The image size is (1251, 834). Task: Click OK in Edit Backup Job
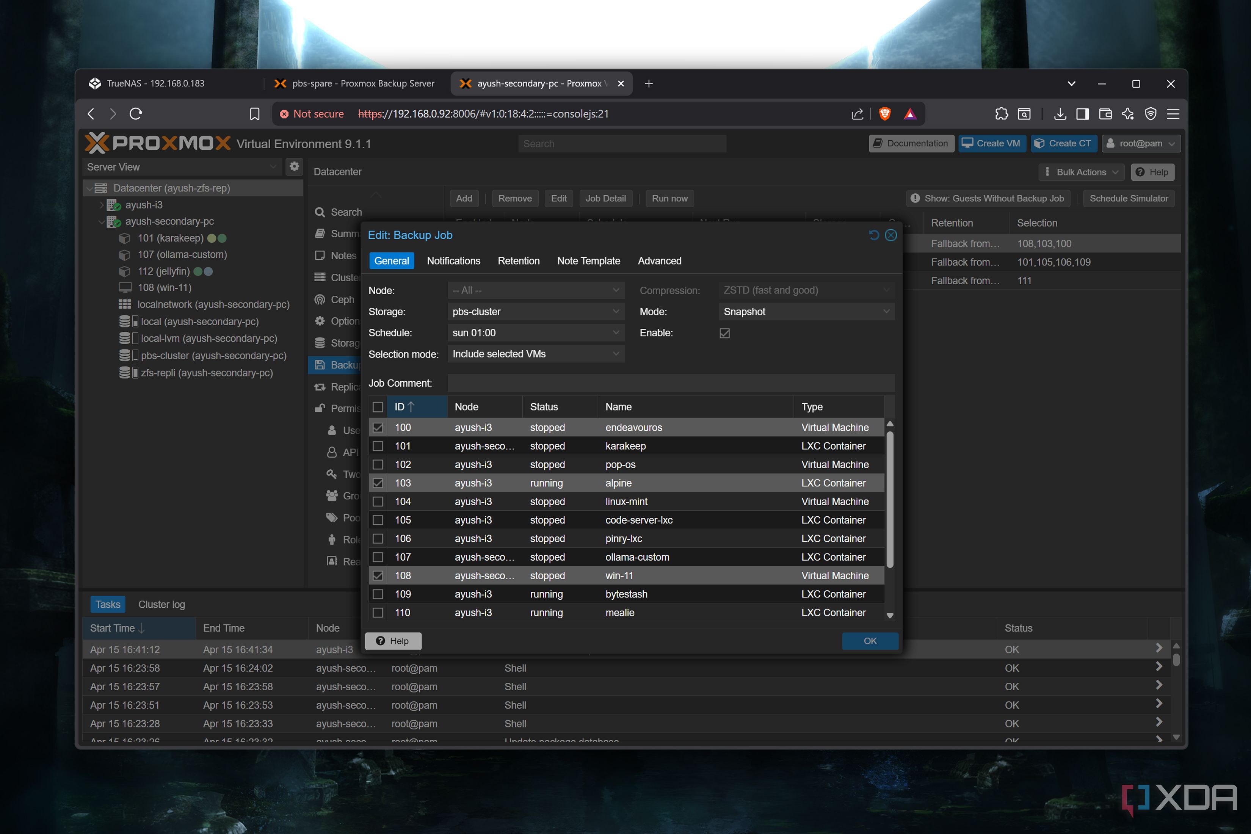[x=870, y=641]
